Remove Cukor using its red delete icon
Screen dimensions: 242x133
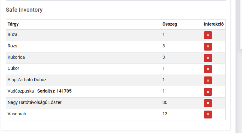click(x=208, y=69)
